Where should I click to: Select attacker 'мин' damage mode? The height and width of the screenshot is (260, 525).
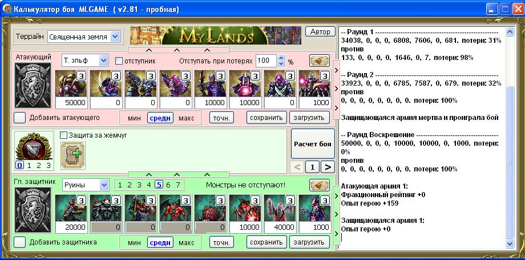click(x=134, y=118)
